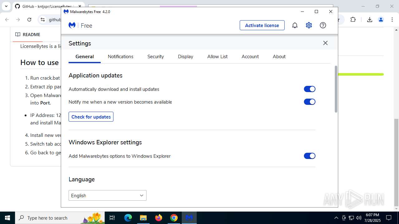This screenshot has height=224, width=399.
Task: Switch to Chrome on taskbar
Action: point(174,218)
